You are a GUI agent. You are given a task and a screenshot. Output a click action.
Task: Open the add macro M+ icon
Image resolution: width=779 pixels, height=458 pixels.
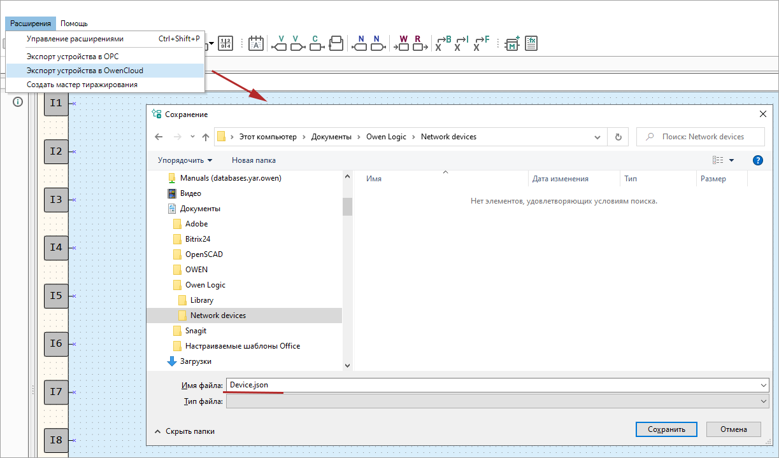pyautogui.click(x=512, y=43)
